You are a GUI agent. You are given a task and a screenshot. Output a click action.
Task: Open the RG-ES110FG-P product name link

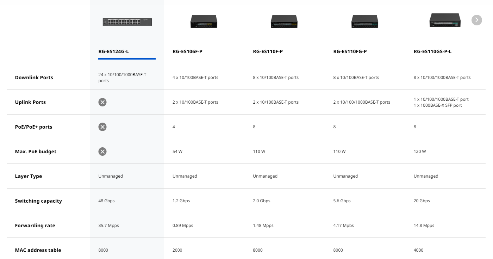click(x=350, y=51)
